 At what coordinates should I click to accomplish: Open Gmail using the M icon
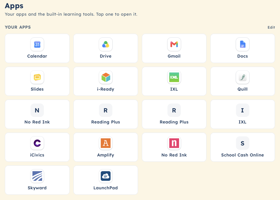(x=174, y=44)
